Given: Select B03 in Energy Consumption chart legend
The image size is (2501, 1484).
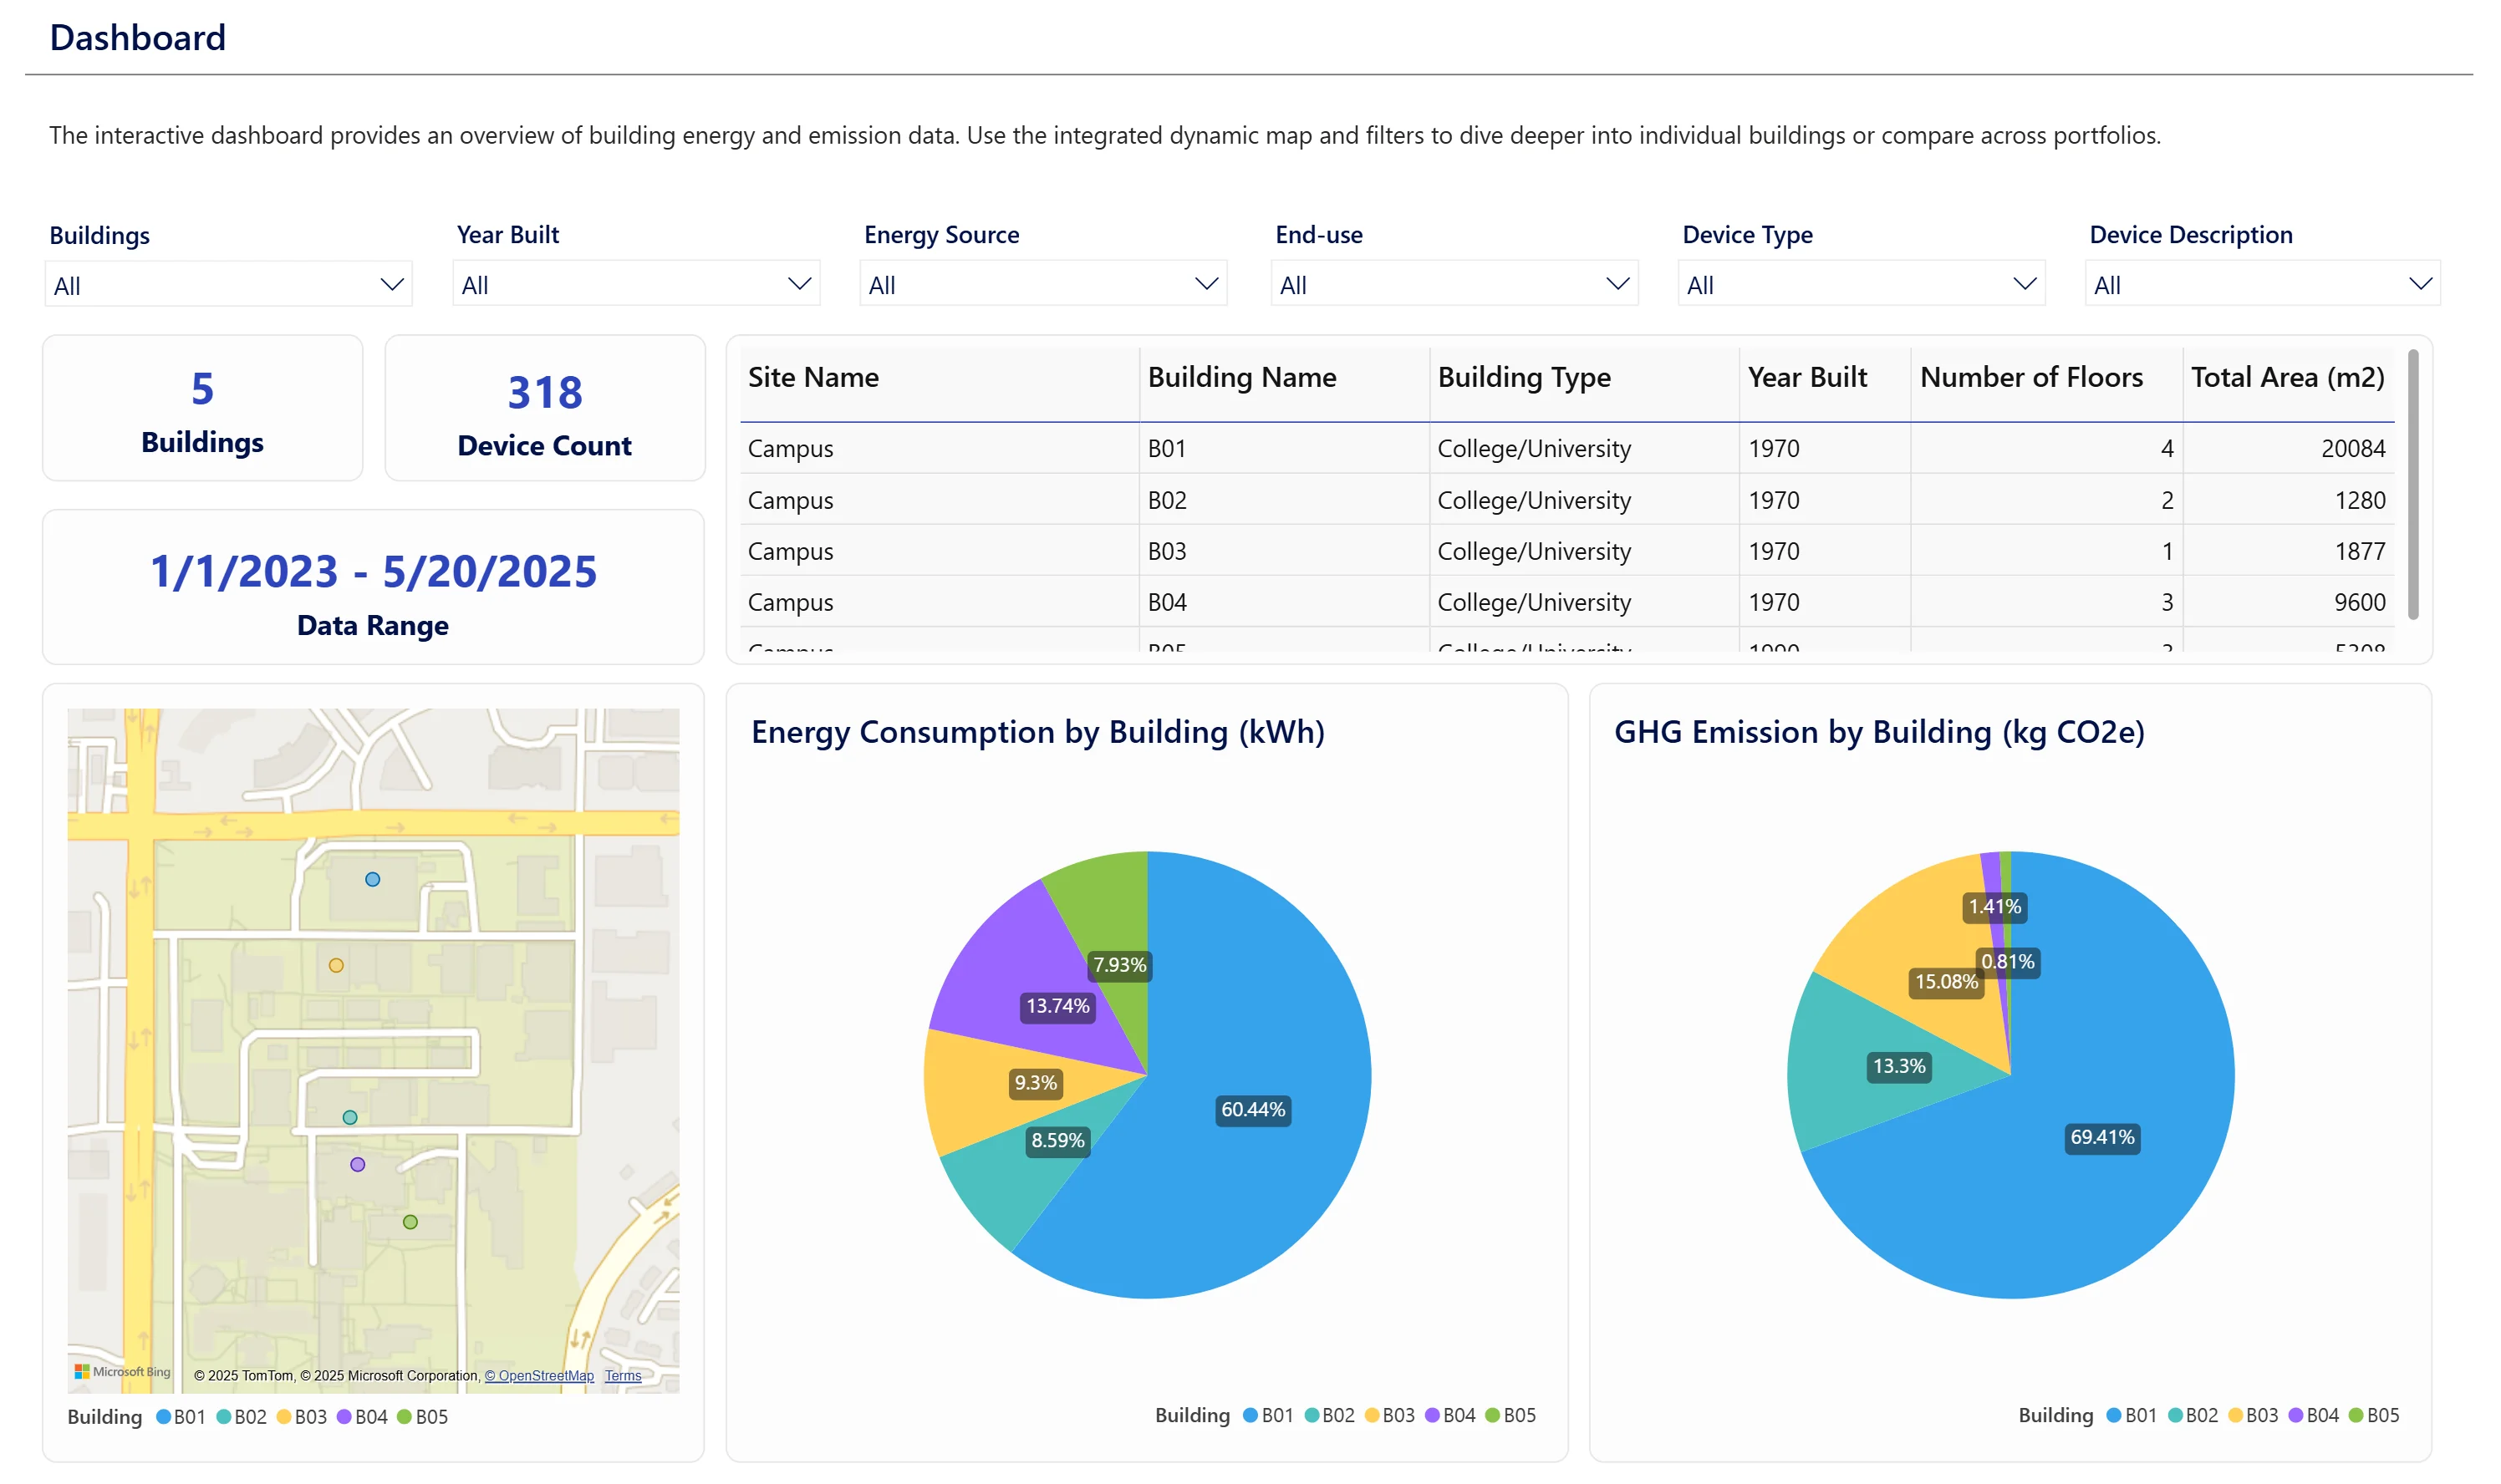Looking at the screenshot, I should click(x=1389, y=1416).
